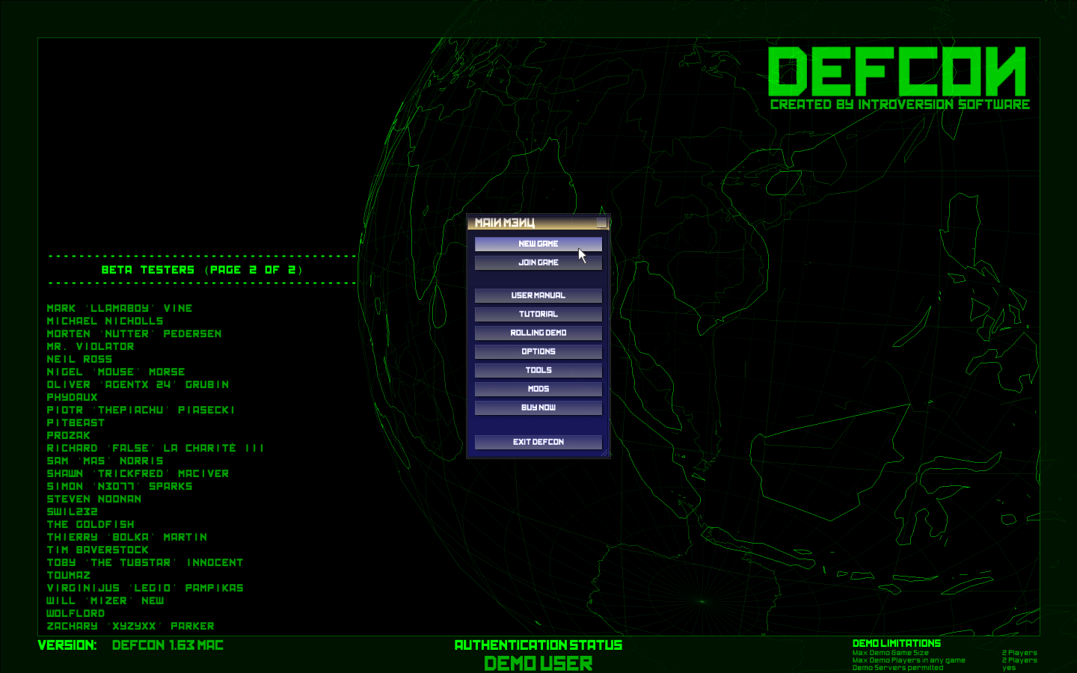The width and height of the screenshot is (1077, 673).
Task: Open the Join Game option
Action: click(538, 262)
